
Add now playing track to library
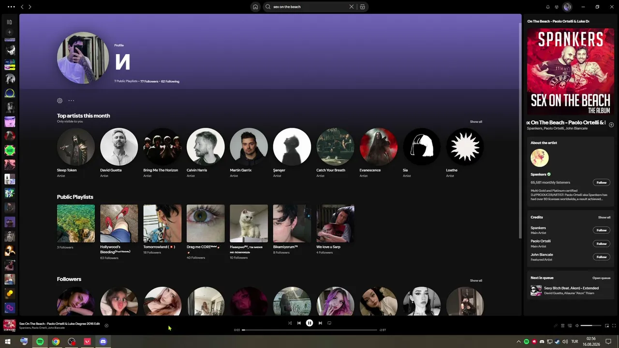[x=106, y=325]
